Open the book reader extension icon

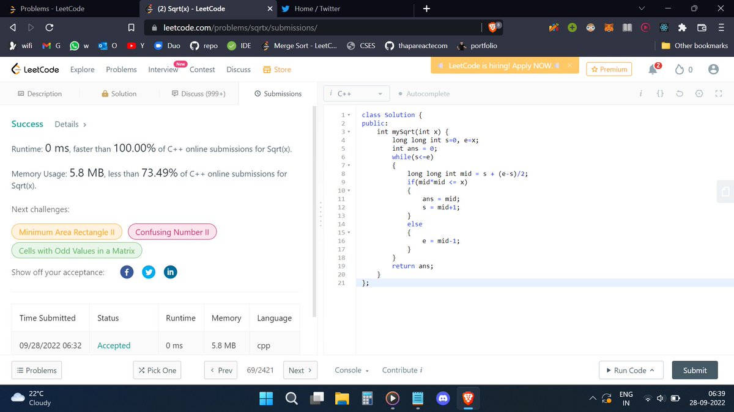tap(627, 27)
